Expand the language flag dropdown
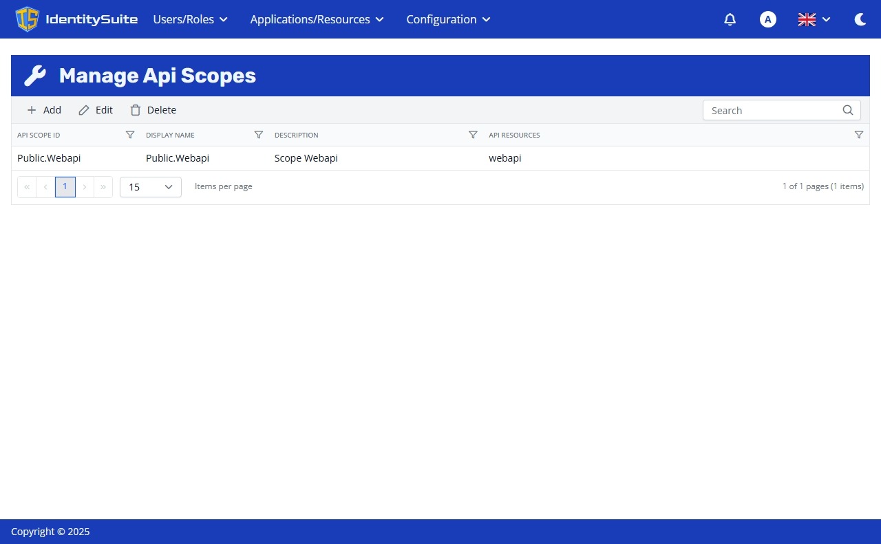The height and width of the screenshot is (544, 881). coord(814,19)
